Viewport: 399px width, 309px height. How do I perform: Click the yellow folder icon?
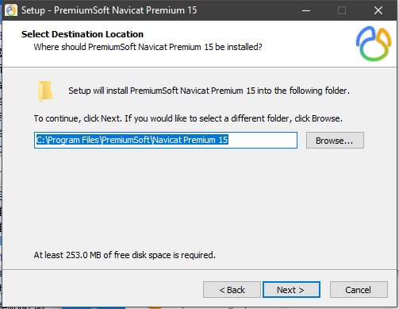pyautogui.click(x=45, y=91)
